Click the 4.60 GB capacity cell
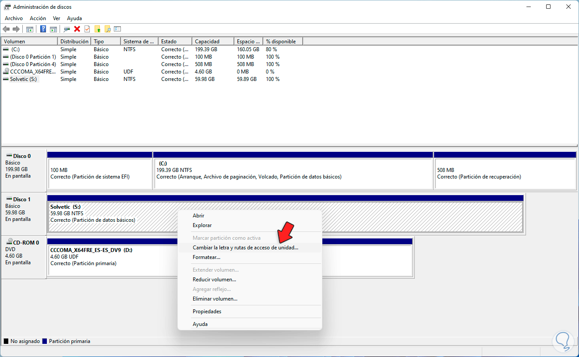The height and width of the screenshot is (357, 579). coord(203,72)
